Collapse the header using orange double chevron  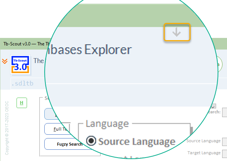(x=5, y=61)
